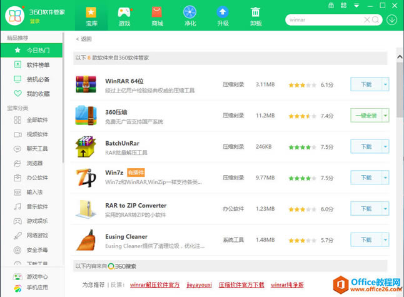
Task: Expand download options arrow for Eusing Cleaner
Action: click(385, 240)
